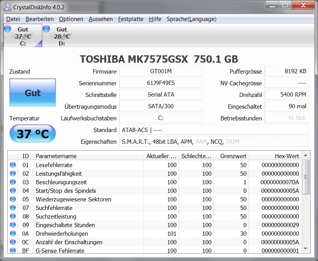Click the 37 °C temperature button

pos(33,134)
